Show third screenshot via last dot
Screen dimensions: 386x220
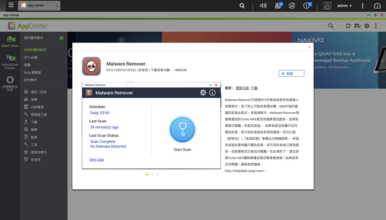point(158,174)
